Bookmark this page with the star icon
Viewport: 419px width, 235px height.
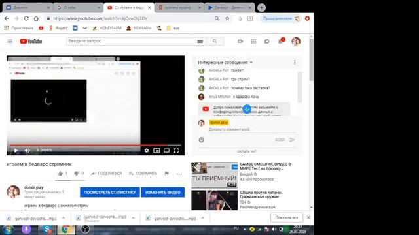[227, 18]
